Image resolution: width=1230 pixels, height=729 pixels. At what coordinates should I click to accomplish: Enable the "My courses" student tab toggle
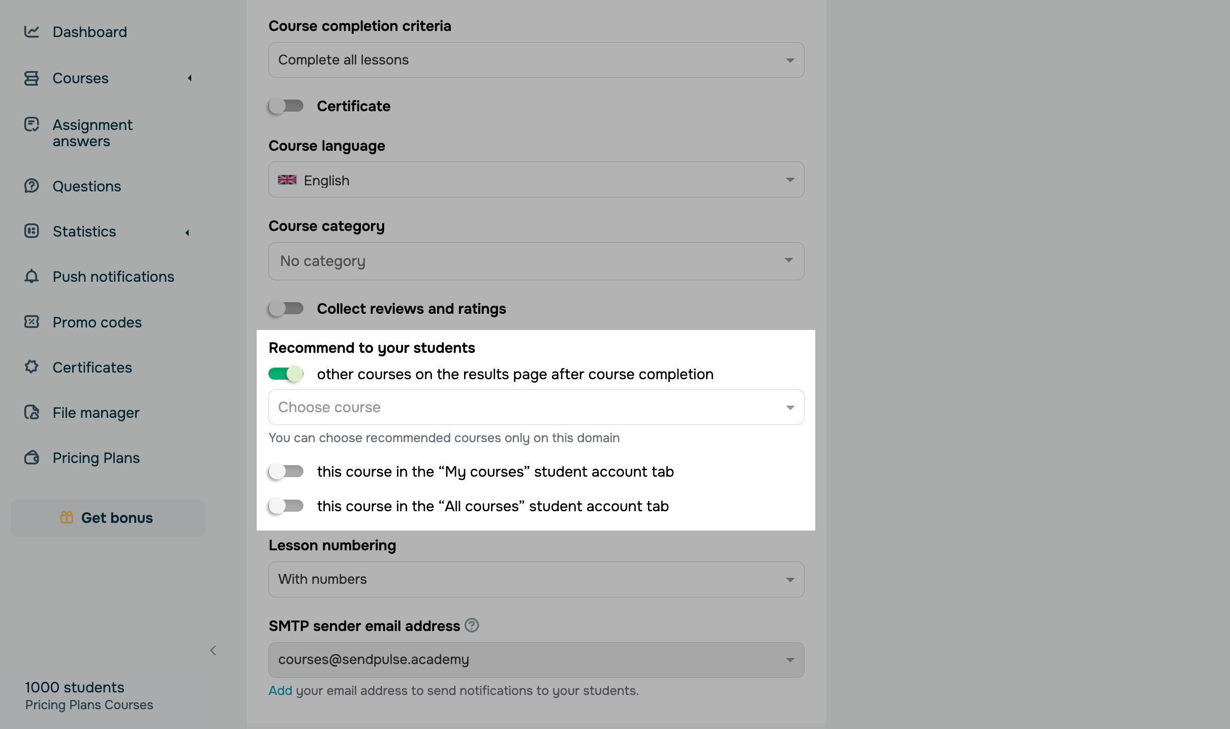pyautogui.click(x=286, y=472)
